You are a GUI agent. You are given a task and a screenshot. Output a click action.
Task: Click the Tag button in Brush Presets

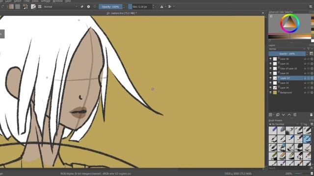click(304, 124)
